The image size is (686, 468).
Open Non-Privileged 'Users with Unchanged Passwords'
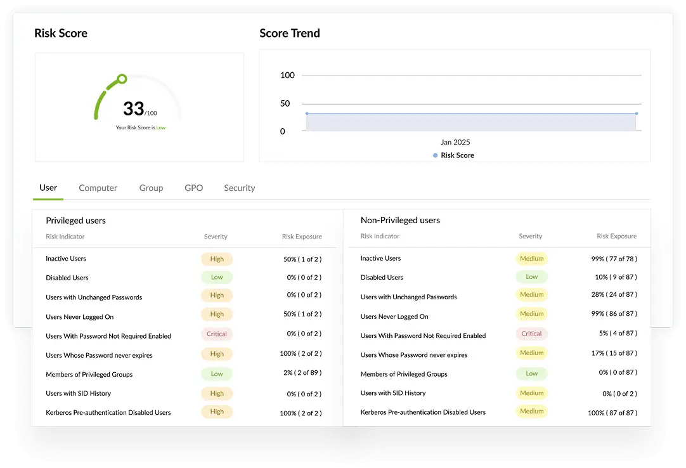point(409,297)
